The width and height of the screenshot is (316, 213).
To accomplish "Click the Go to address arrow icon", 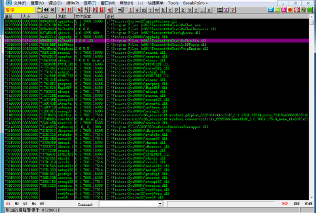I will coord(120,10).
